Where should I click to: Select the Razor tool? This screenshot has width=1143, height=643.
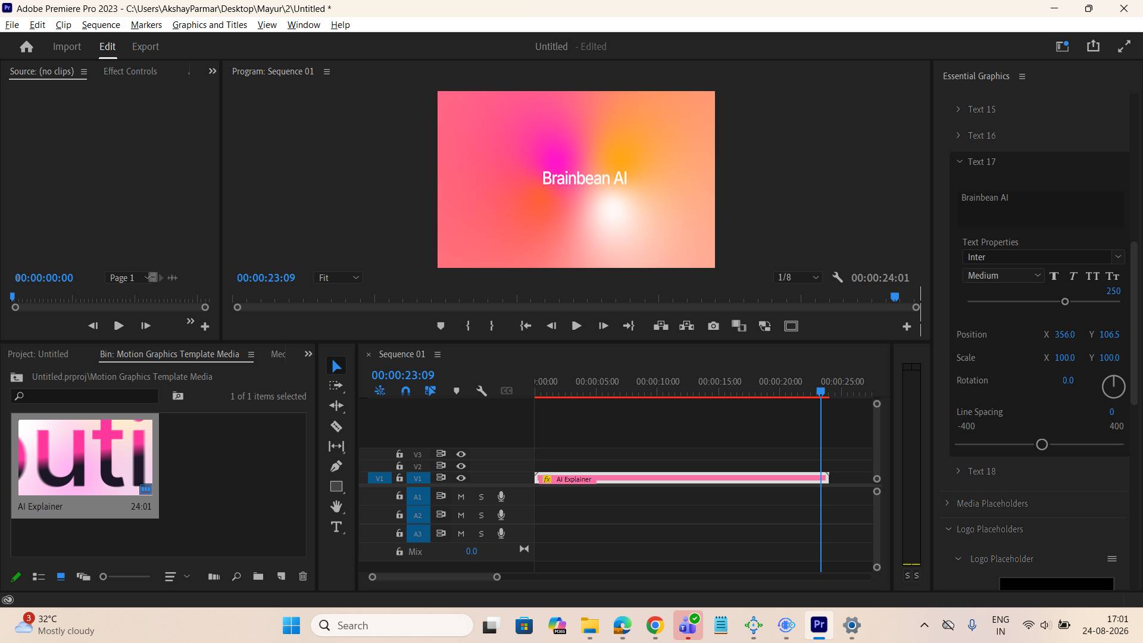tap(336, 426)
